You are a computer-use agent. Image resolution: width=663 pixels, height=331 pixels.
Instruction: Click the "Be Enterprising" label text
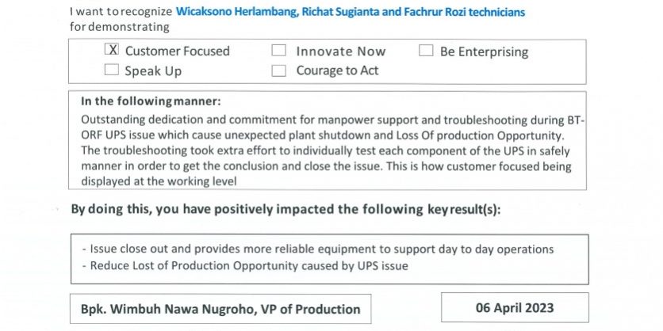coord(484,52)
